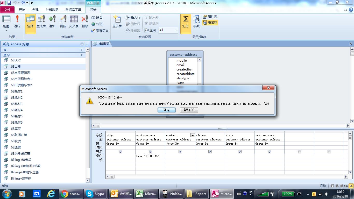The width and height of the screenshot is (354, 199).
Task: Uncheck Show box for first customercode column
Action: [150, 152]
